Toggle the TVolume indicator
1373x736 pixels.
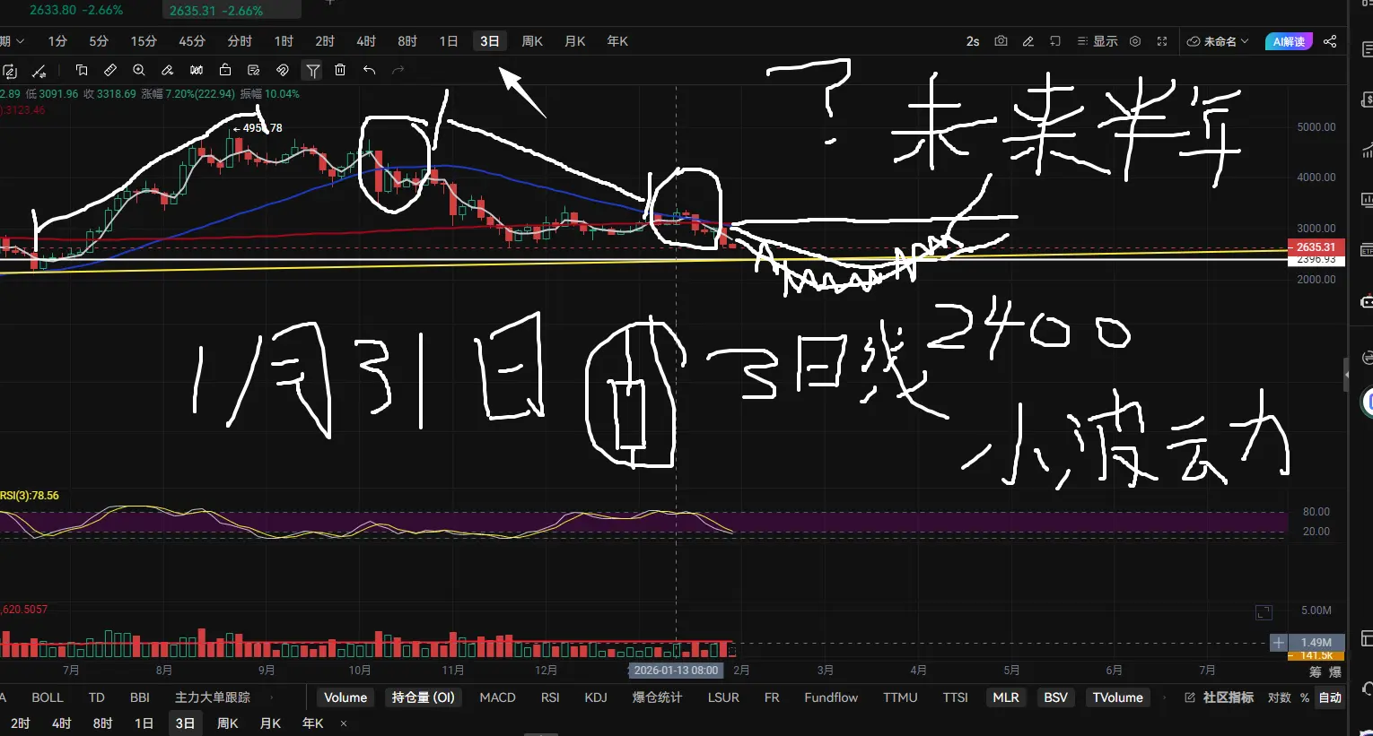tap(1118, 697)
